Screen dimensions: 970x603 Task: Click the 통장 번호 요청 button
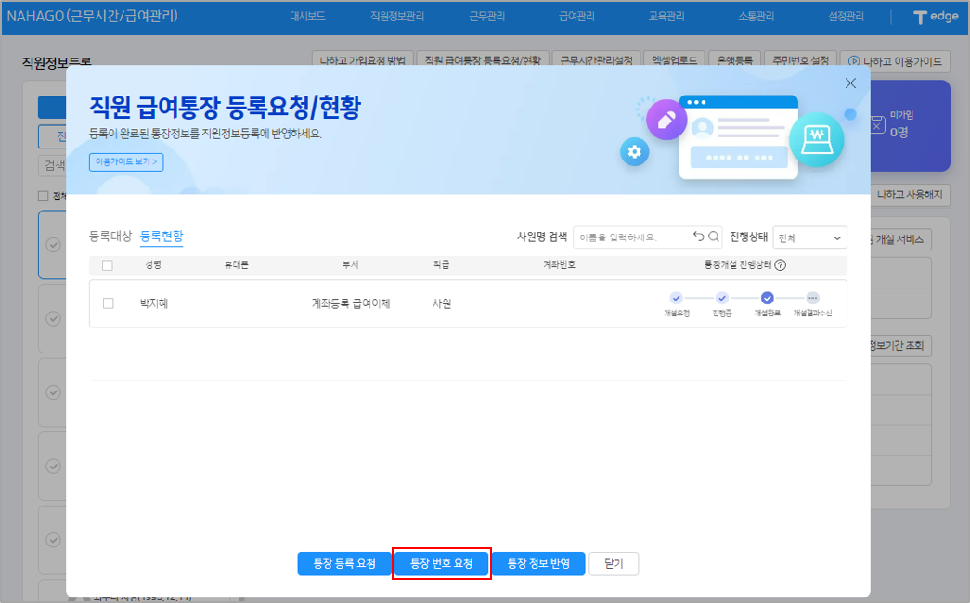441,564
